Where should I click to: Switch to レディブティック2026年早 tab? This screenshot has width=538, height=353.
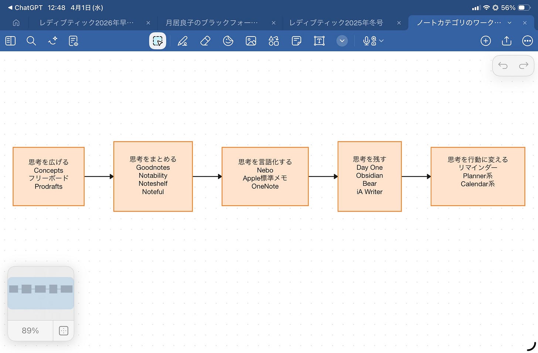pos(86,23)
